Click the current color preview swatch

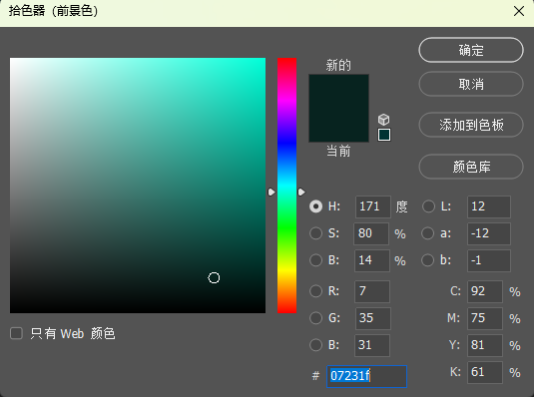[x=338, y=125]
